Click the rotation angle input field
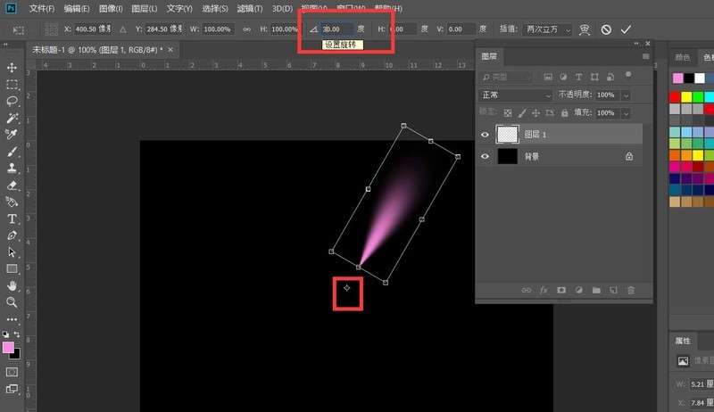 pos(336,29)
